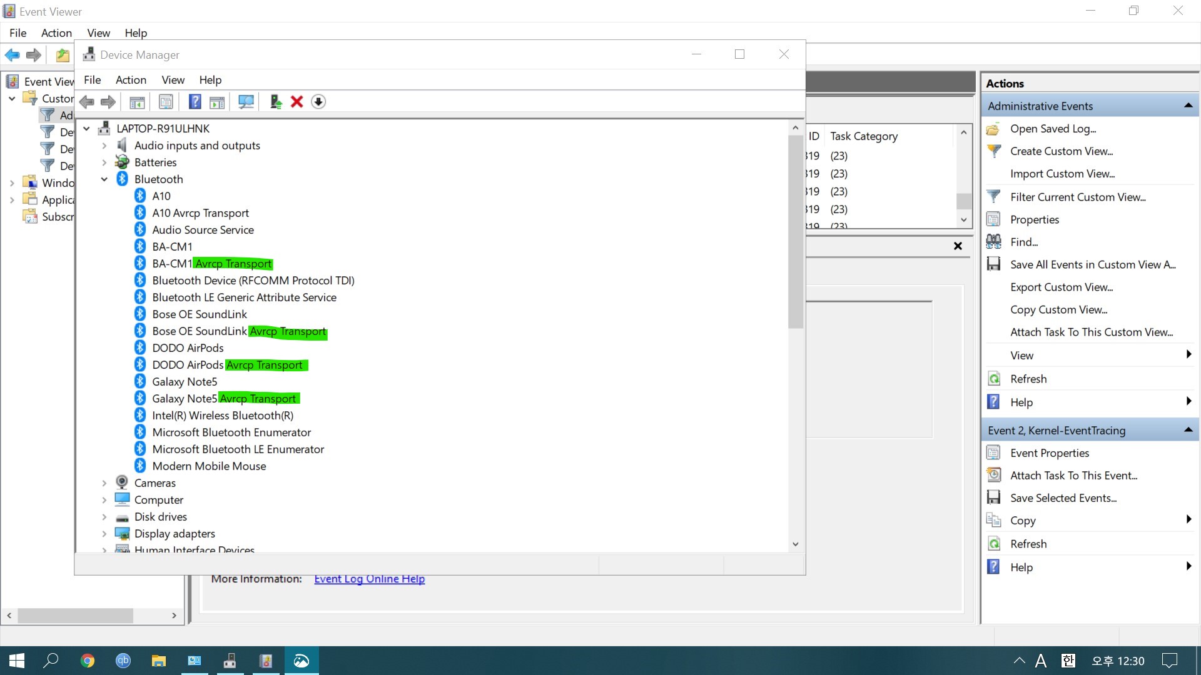Open Device Manager Help menu
The width and height of the screenshot is (1201, 675).
pos(210,80)
